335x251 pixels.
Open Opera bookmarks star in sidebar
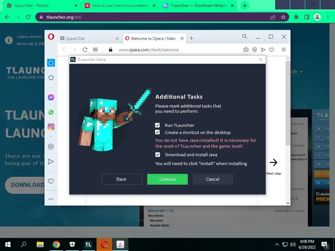point(51,77)
